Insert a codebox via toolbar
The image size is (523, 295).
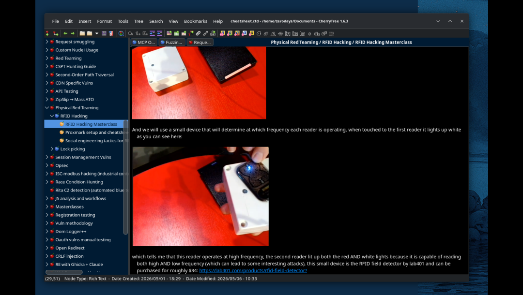point(184,33)
